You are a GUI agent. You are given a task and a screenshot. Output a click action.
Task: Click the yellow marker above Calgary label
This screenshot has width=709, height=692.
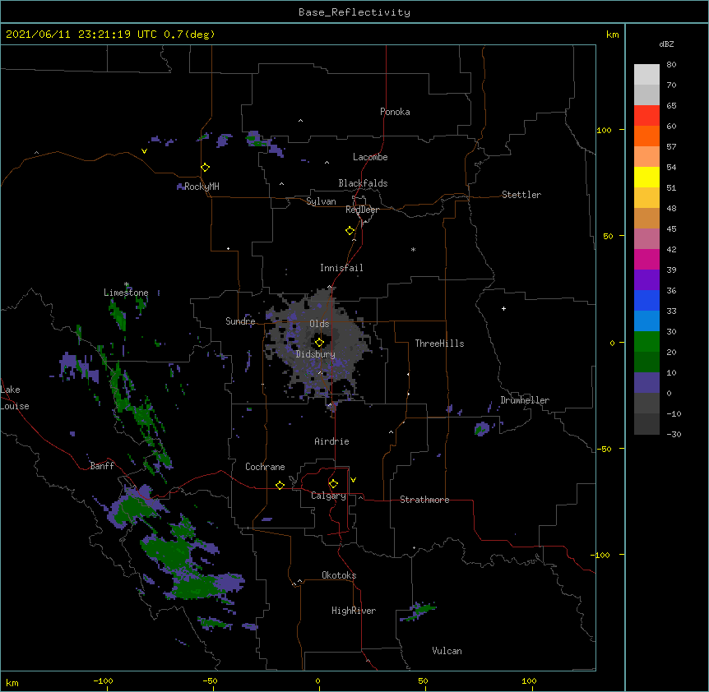click(333, 484)
